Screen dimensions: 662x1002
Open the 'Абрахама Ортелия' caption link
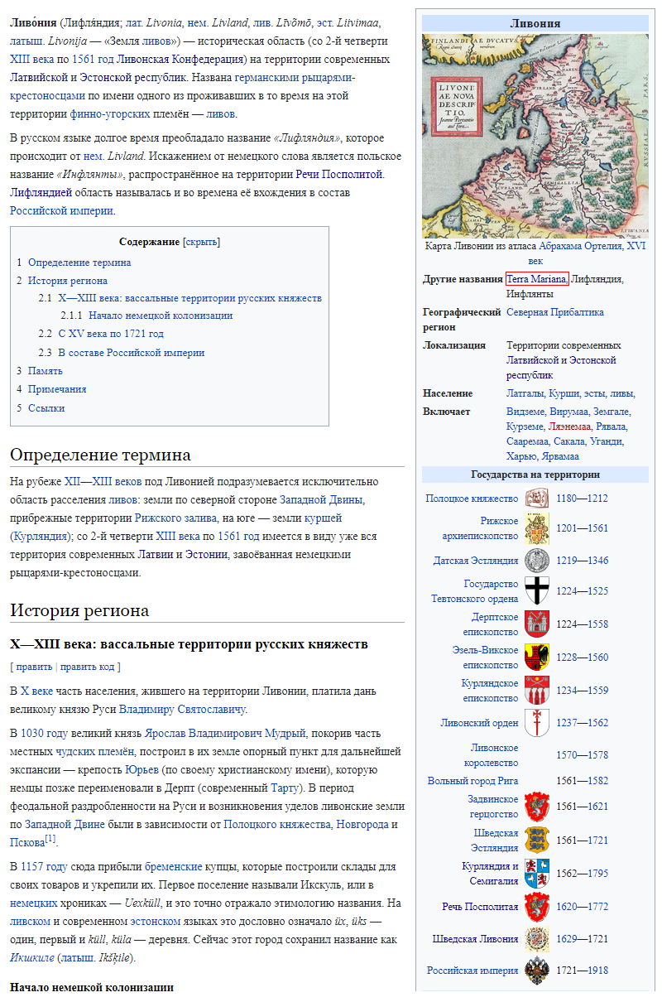[581, 246]
